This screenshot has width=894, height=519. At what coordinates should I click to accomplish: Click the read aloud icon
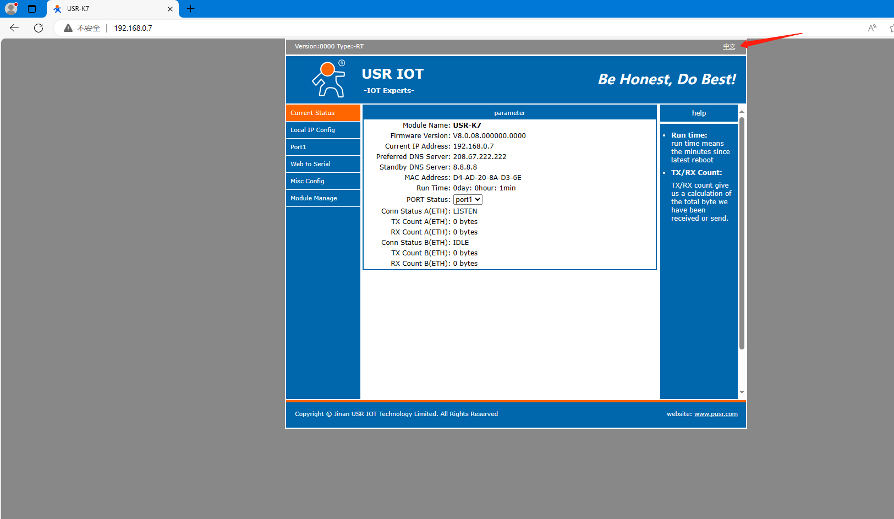872,28
